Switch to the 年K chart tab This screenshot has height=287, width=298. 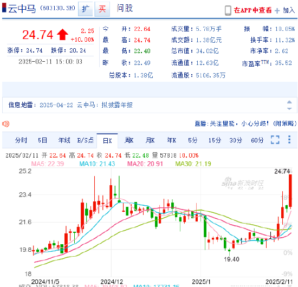pyautogui.click(x=172, y=140)
